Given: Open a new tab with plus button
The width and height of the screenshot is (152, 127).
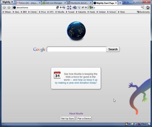Looking at the screenshot, I should 120,3.
